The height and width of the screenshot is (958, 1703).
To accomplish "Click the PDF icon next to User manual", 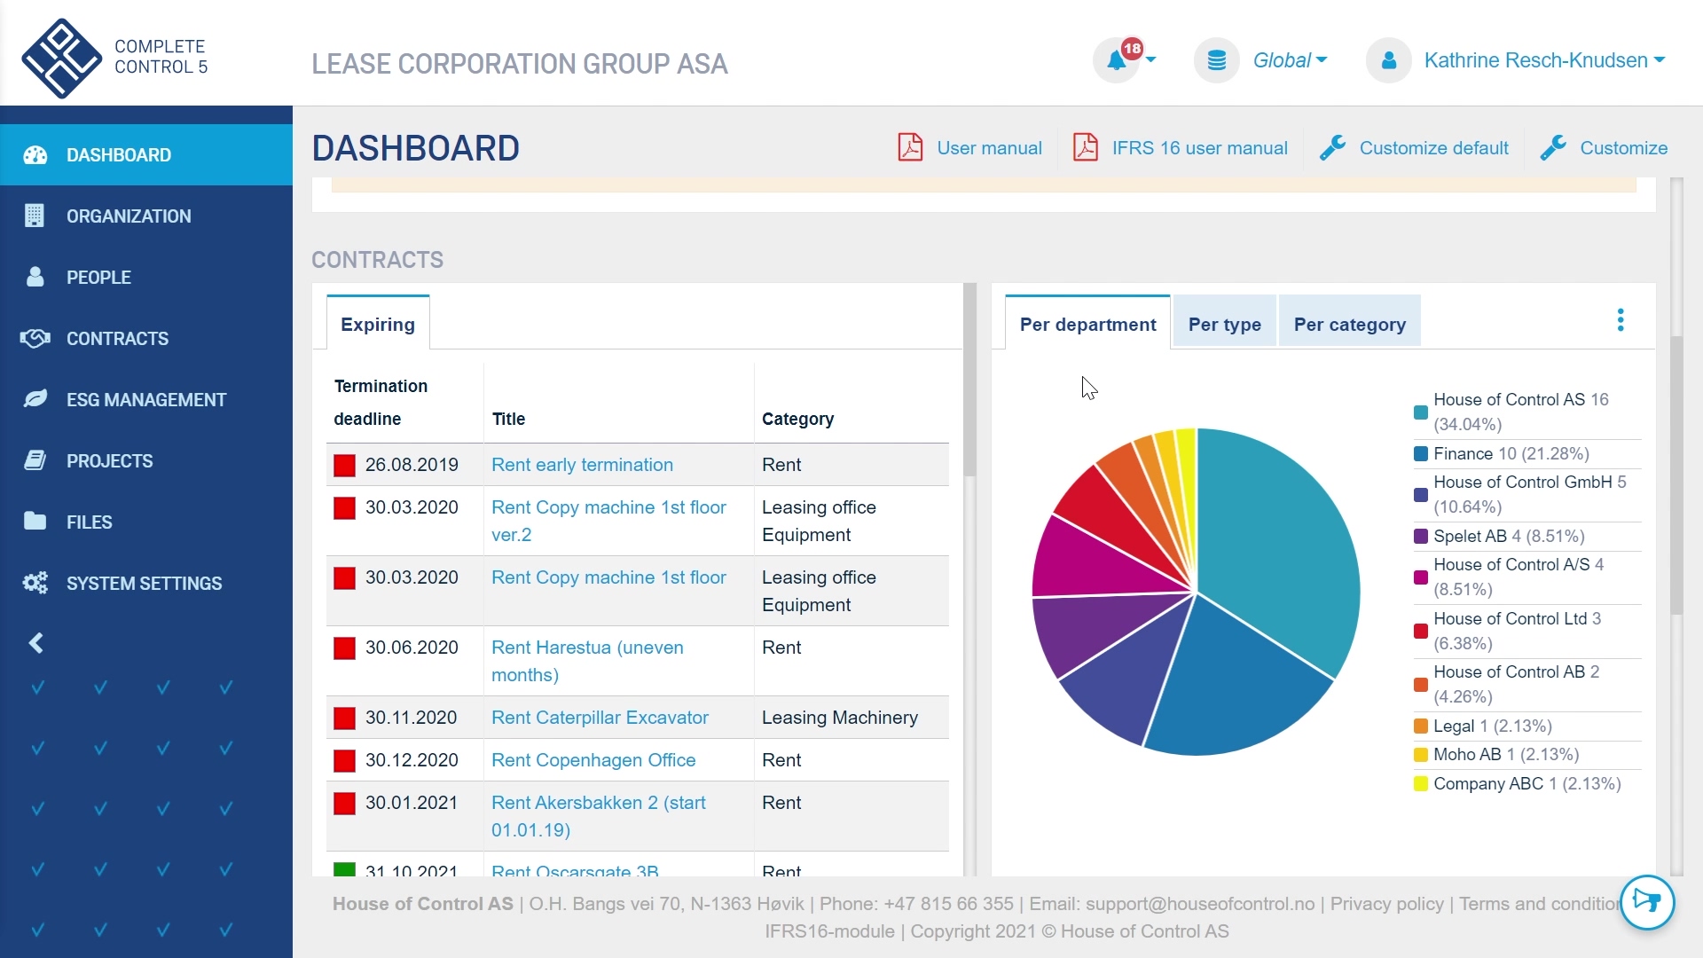I will 909,147.
